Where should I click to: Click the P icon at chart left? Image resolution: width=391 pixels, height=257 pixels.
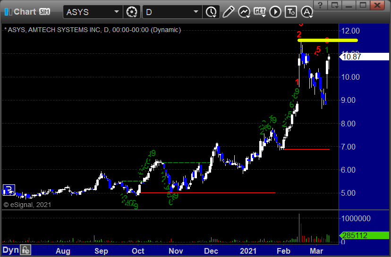tap(8, 190)
